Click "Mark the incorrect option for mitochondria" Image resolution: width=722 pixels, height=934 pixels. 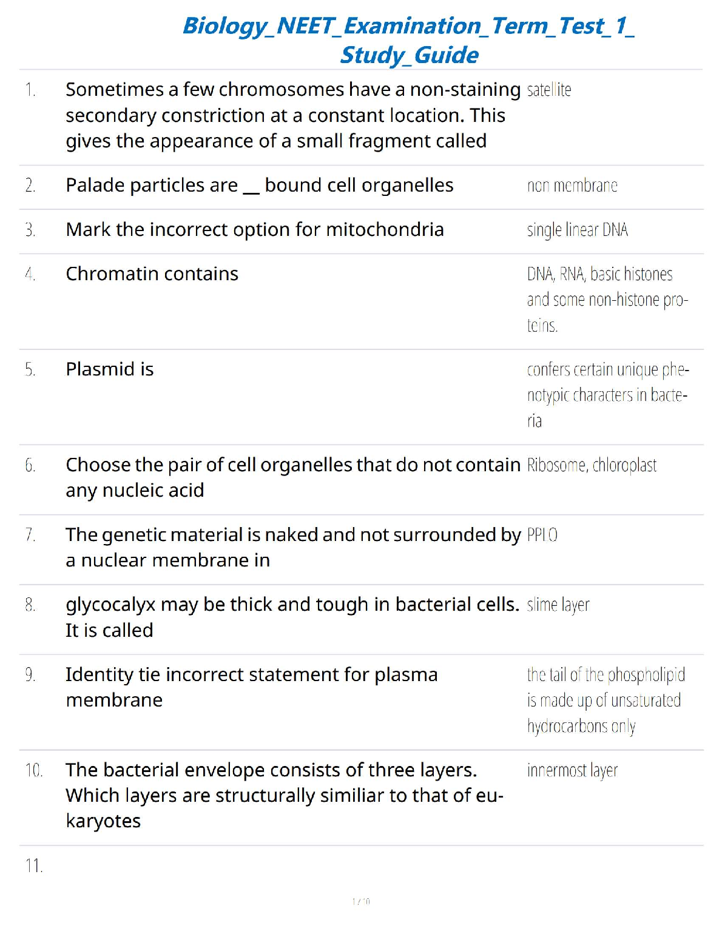point(255,230)
